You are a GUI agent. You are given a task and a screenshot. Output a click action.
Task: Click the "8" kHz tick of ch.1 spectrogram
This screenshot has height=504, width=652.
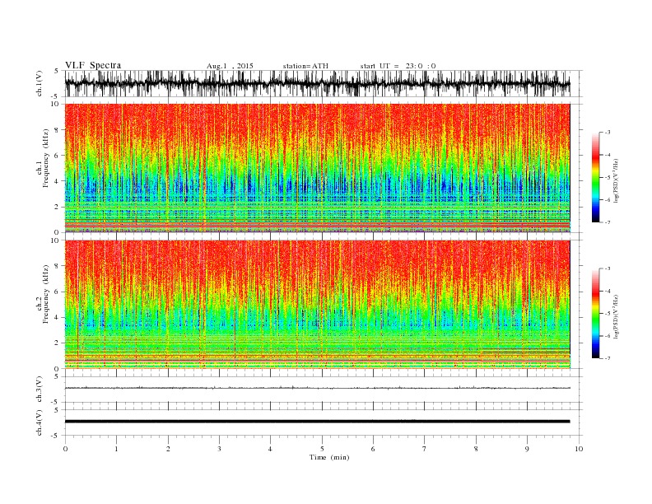pos(57,130)
